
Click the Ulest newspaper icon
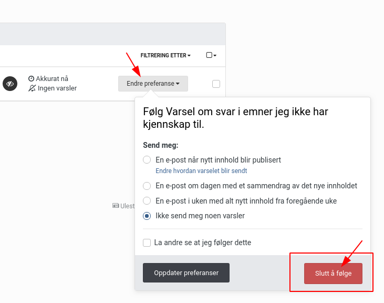click(x=116, y=206)
